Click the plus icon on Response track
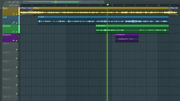Image resolution: width=180 pixels, height=101 pixels. tap(13, 40)
